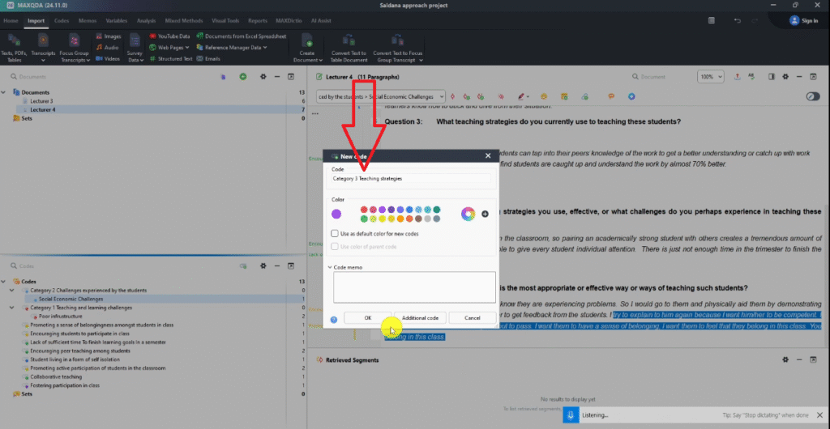
Task: Check 'Use color of parent code' option
Action: [336, 246]
